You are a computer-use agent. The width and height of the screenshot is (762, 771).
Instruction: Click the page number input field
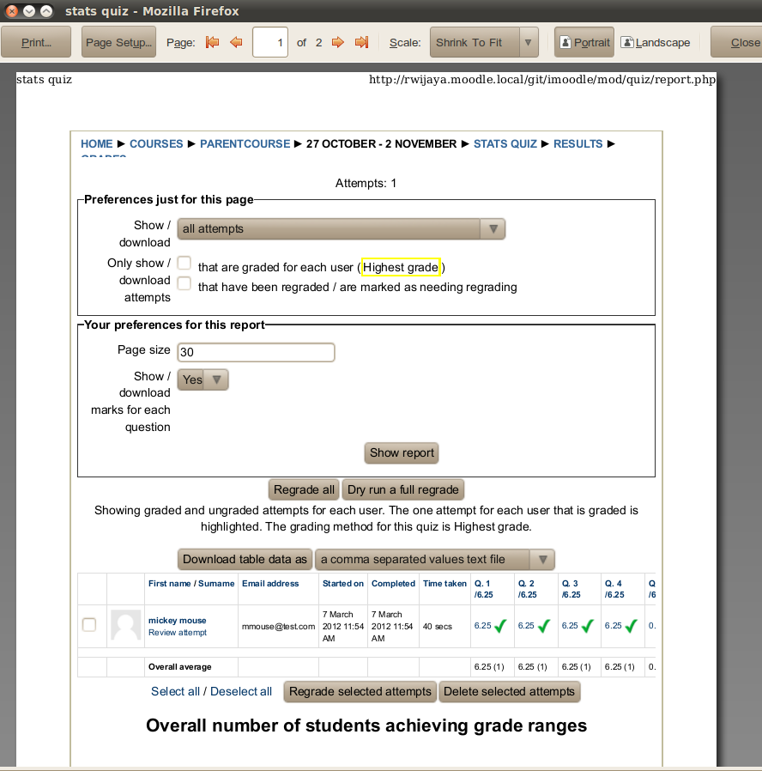point(270,42)
